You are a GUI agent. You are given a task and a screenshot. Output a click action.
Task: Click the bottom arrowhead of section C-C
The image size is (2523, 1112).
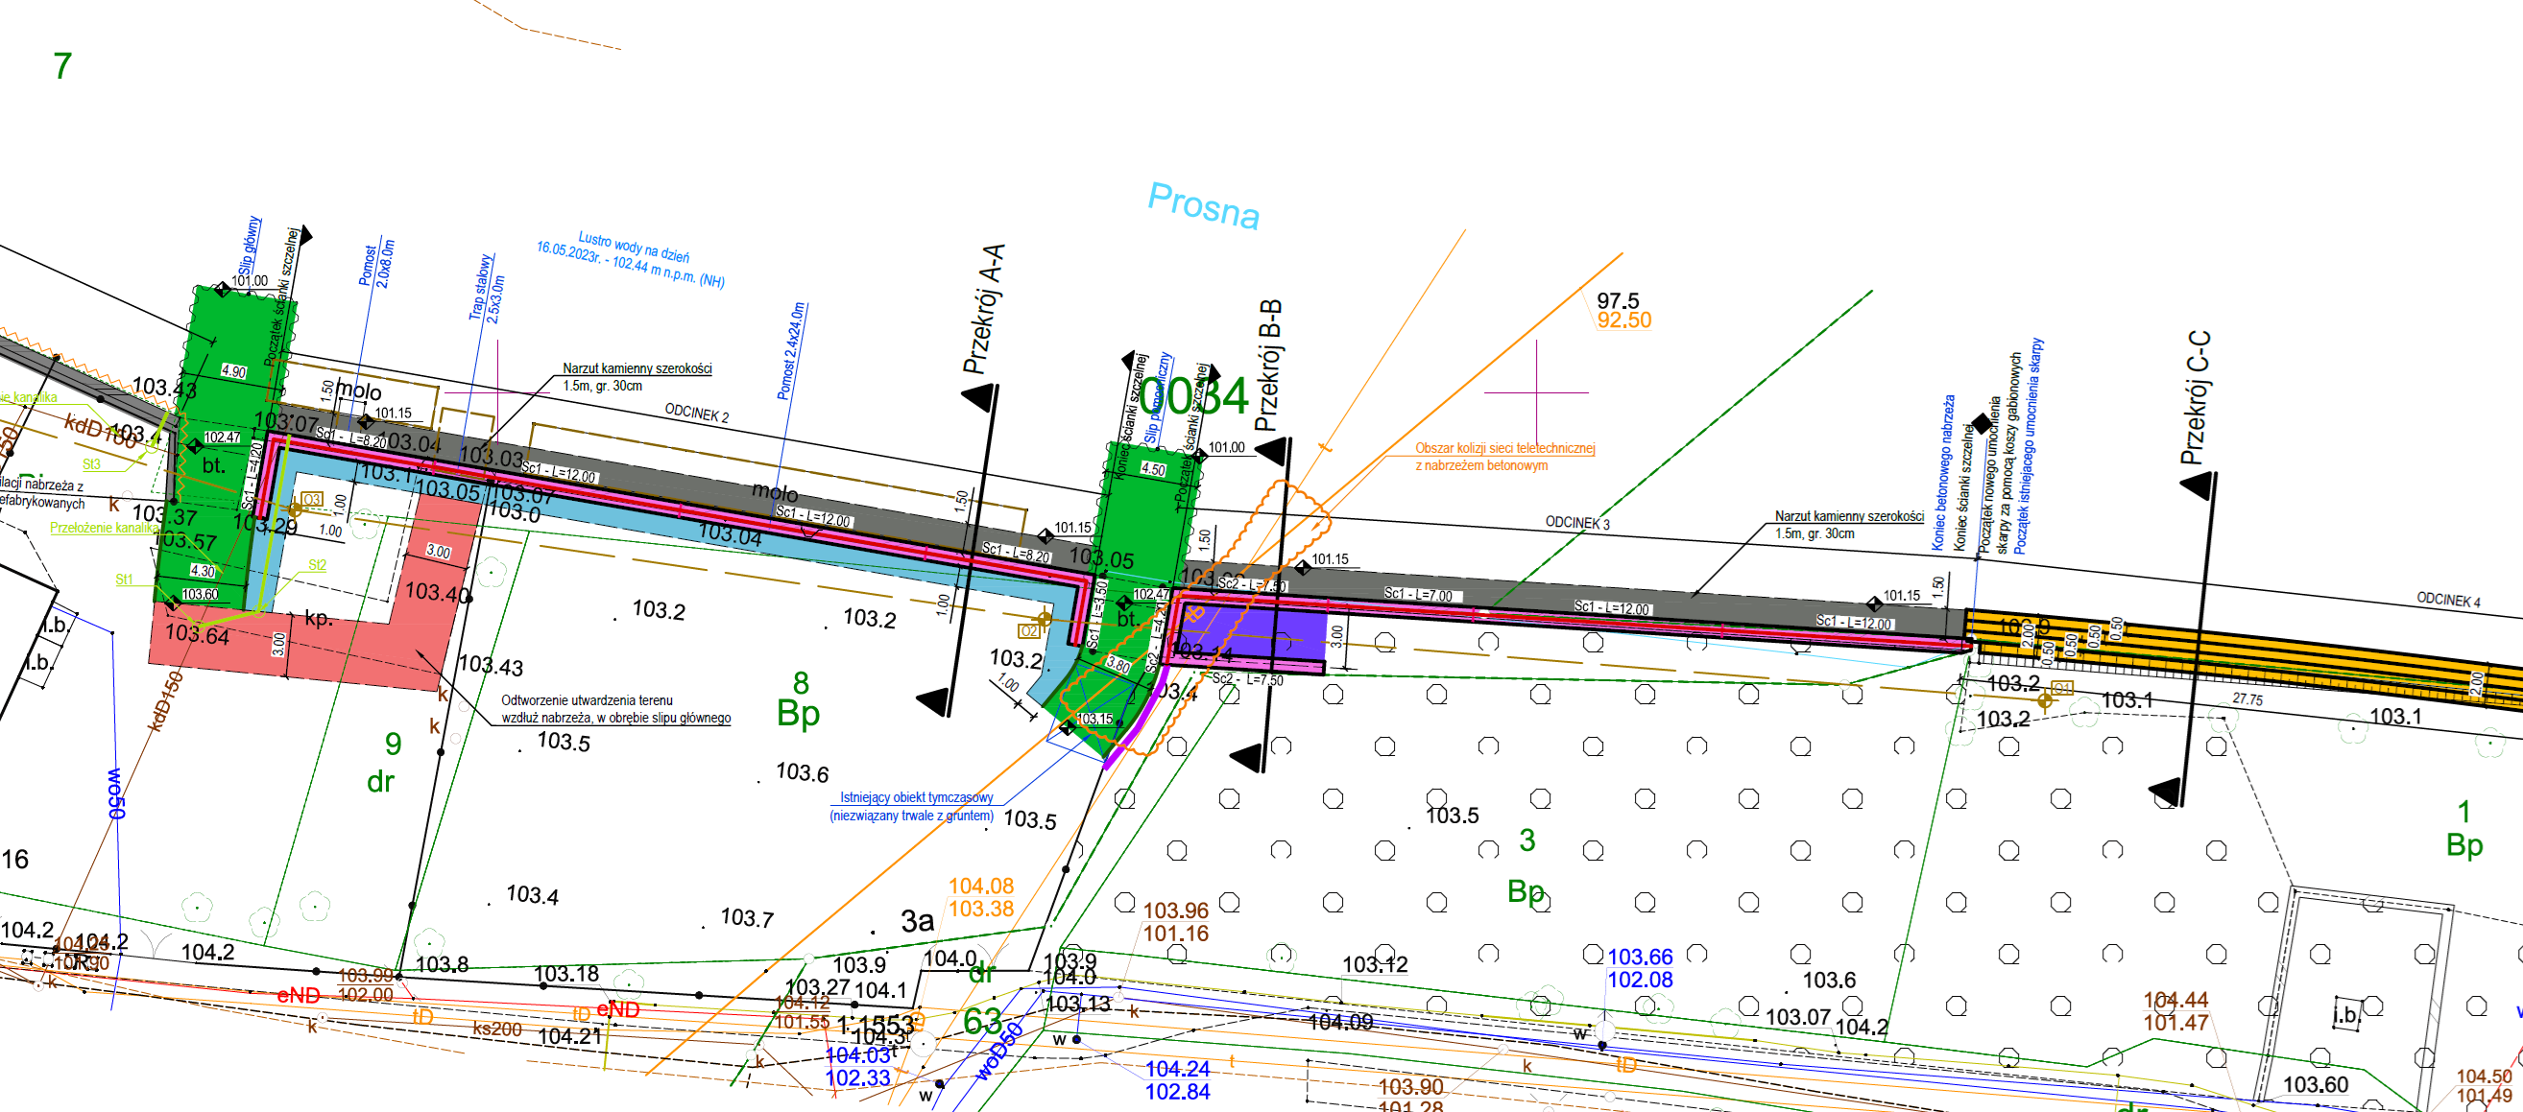tap(2167, 791)
